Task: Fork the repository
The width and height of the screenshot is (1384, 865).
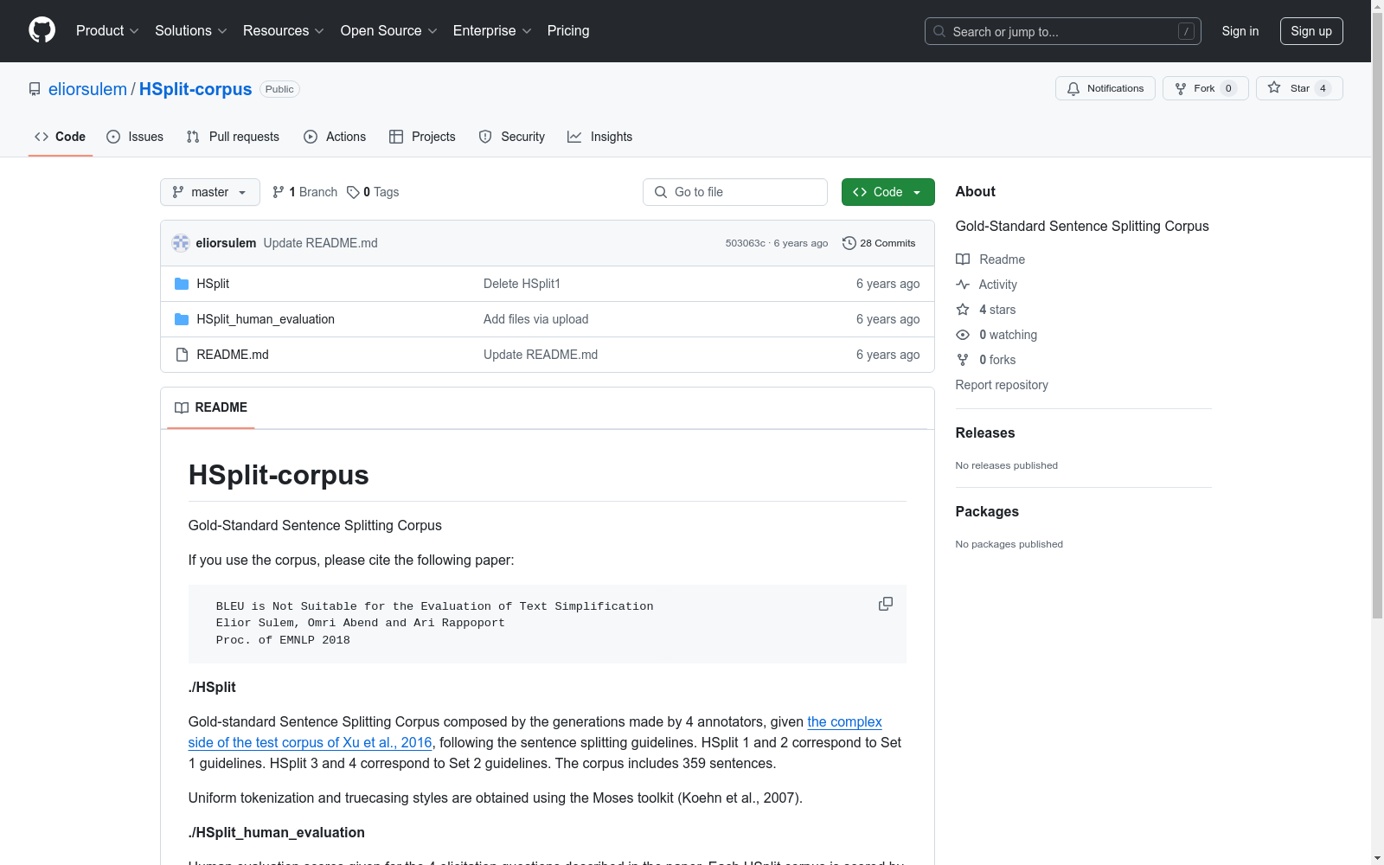Action: (x=1206, y=88)
